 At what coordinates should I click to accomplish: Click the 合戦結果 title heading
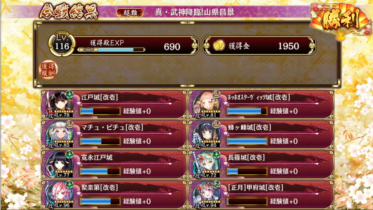pyautogui.click(x=69, y=11)
